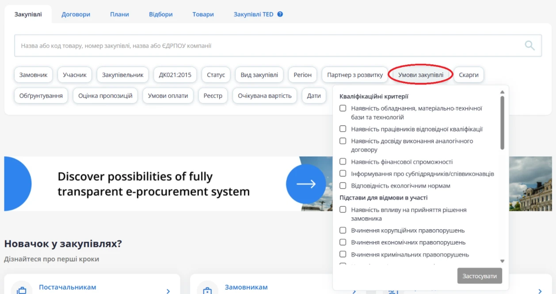
Task: Expand the Вид закупівлі filter
Action: 259,75
